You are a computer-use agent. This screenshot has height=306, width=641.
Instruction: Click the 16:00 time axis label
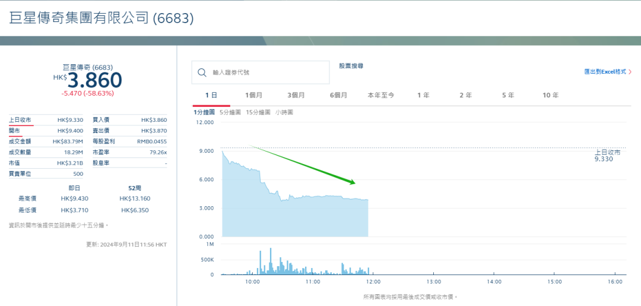pyautogui.click(x=615, y=282)
